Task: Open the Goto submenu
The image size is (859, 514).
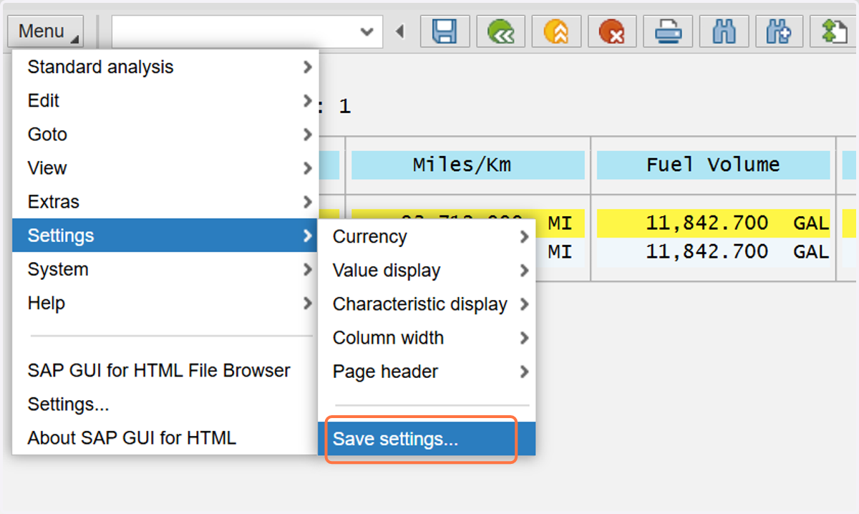Action: tap(165, 135)
